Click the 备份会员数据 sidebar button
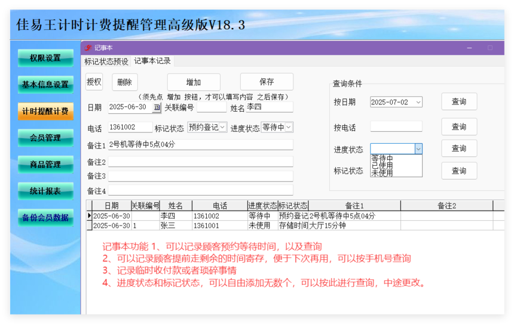Screen dimensions: 514x324 [x=45, y=218]
